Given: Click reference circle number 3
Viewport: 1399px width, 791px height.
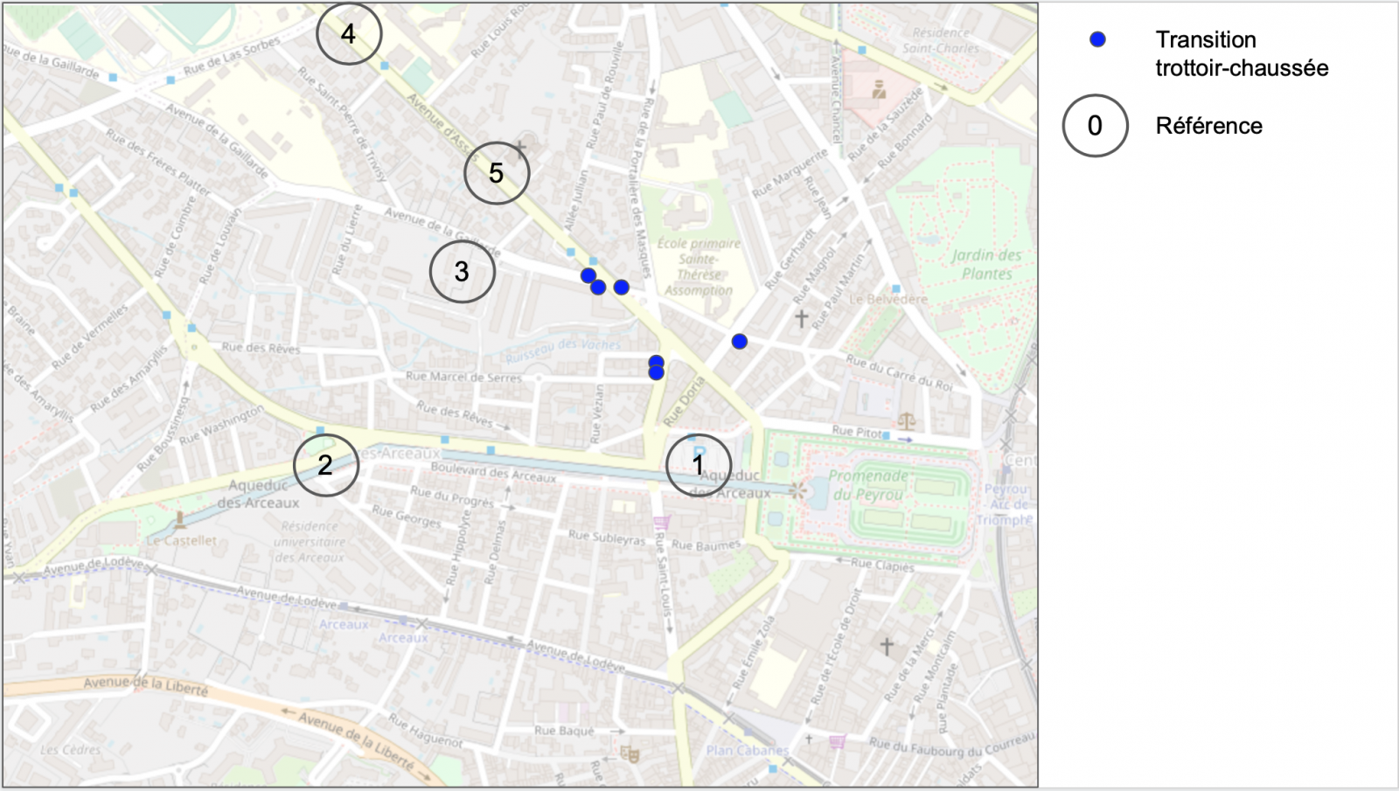Looking at the screenshot, I should (x=462, y=272).
